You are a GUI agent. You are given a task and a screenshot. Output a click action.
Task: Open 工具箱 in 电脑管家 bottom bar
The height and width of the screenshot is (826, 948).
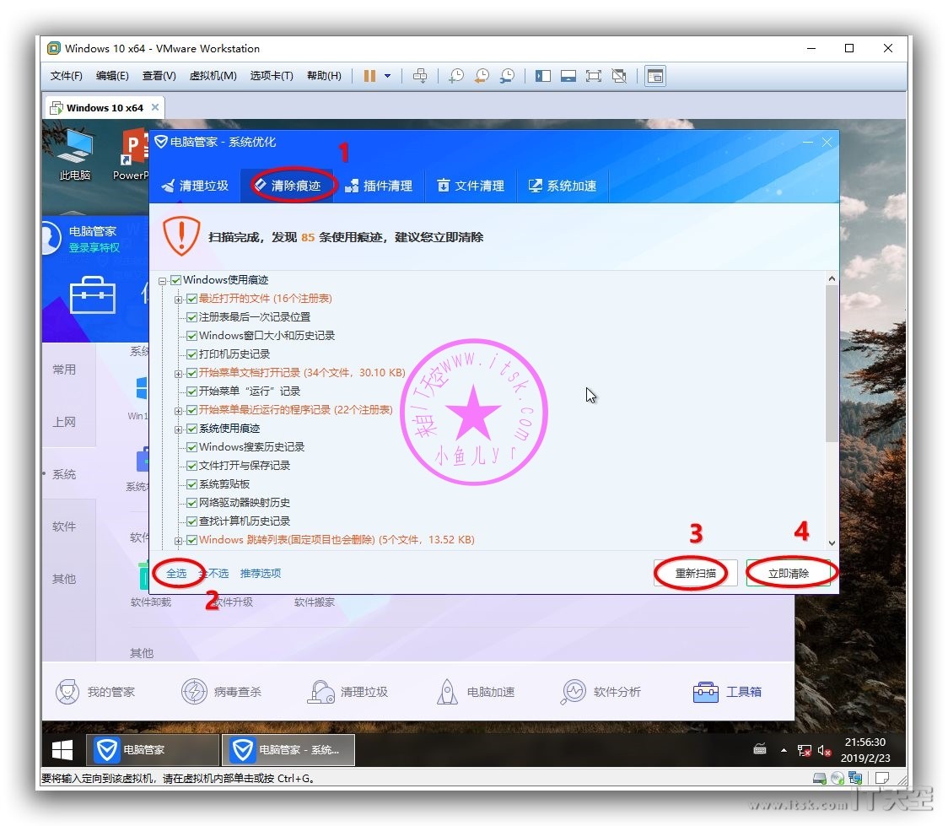click(x=727, y=692)
